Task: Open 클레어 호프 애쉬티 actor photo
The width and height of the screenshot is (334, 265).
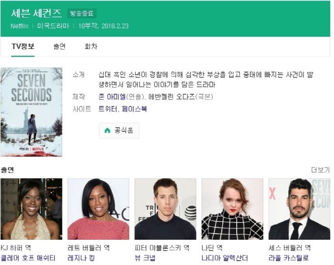Action: pos(31,209)
